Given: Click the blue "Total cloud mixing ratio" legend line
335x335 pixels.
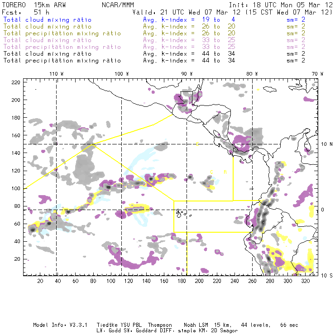Looking at the screenshot, I should (x=48, y=19).
